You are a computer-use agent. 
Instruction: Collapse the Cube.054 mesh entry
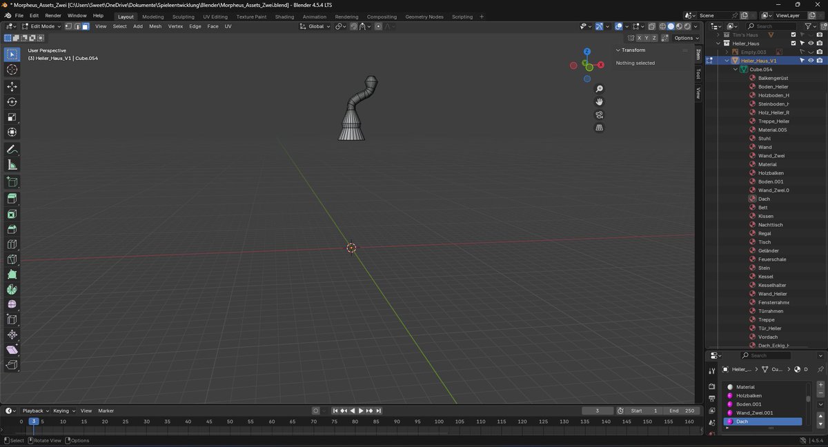[x=736, y=69]
